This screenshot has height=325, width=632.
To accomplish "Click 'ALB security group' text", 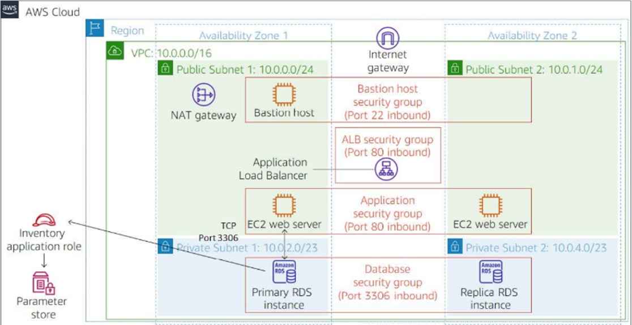I will [387, 140].
